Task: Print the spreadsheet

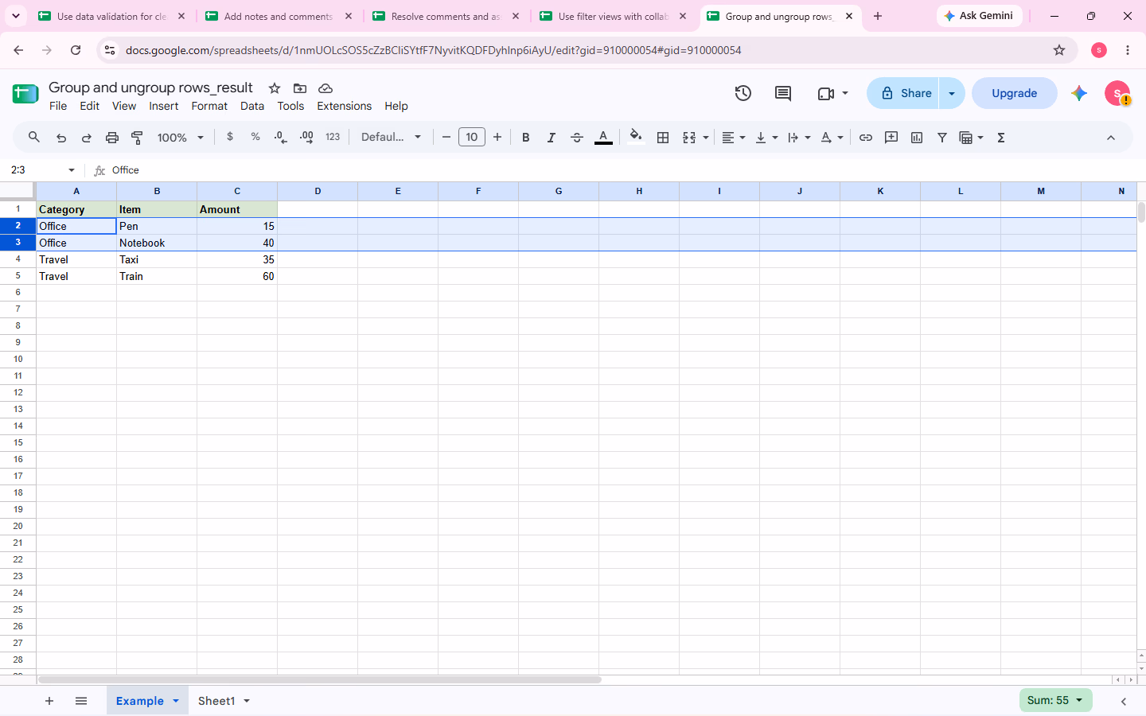Action: tap(112, 138)
